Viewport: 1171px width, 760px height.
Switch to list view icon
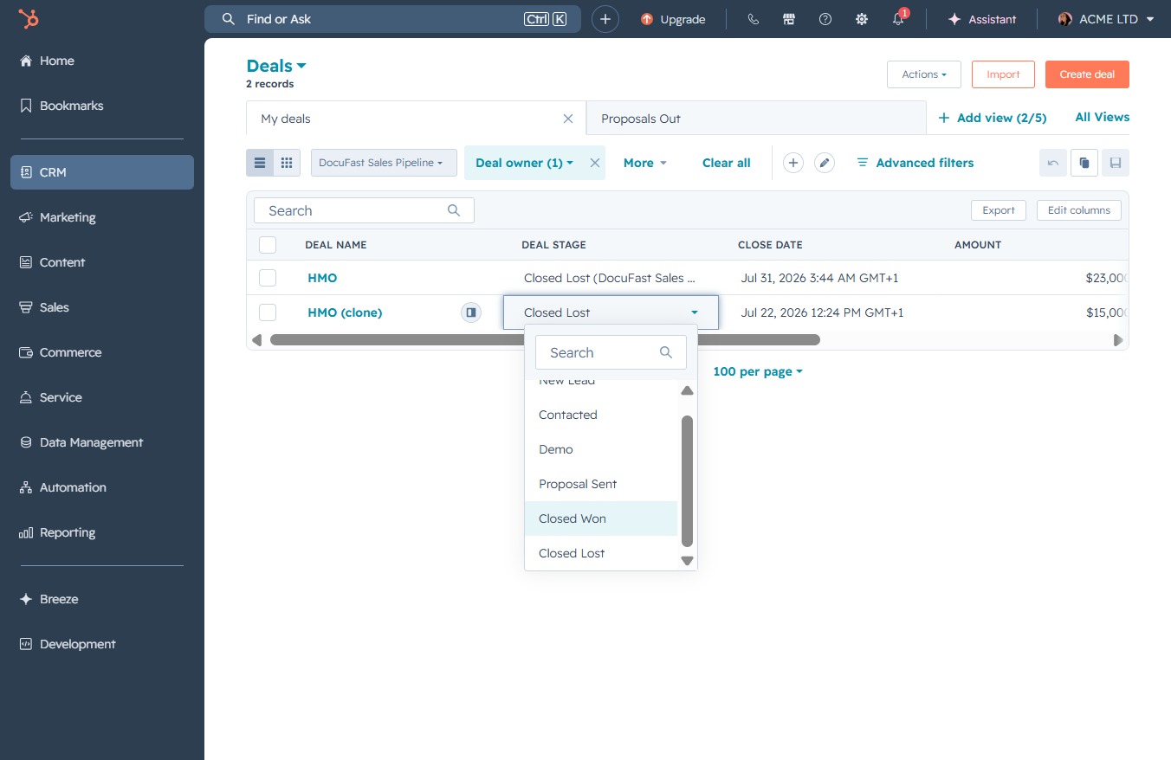260,163
